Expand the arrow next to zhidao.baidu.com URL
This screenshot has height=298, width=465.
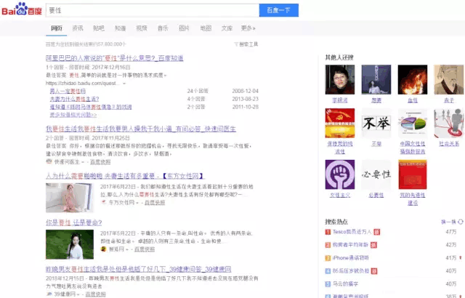coord(124,84)
